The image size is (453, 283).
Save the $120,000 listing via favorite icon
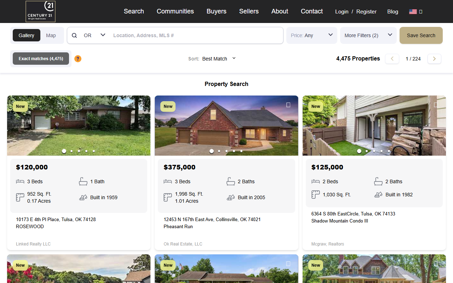pyautogui.click(x=141, y=105)
